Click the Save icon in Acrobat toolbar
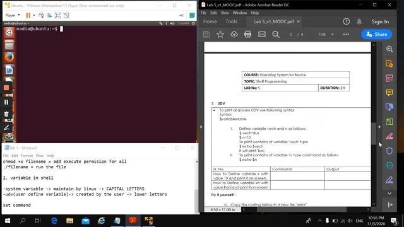Screen dimensions: 404x227 206,34
